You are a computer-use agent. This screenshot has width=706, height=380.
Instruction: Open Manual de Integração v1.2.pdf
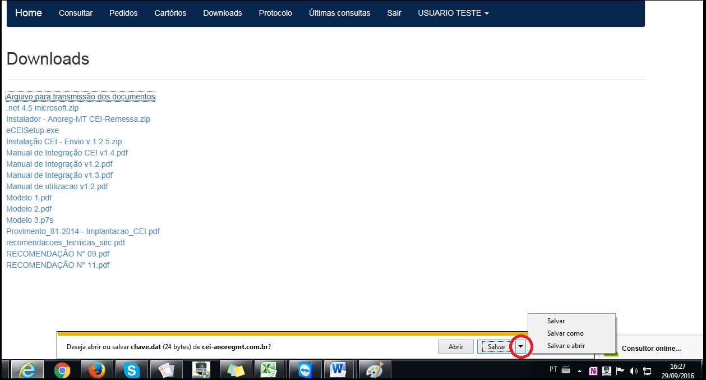point(59,164)
